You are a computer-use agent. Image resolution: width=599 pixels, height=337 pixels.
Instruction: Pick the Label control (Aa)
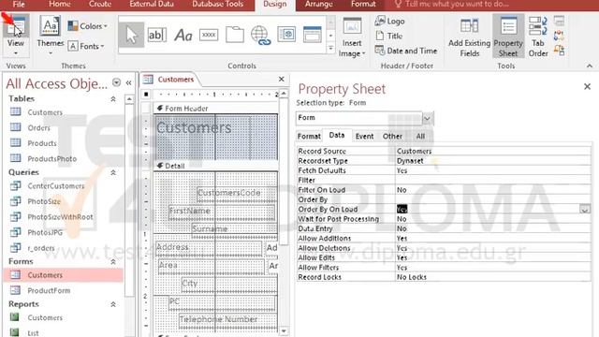click(x=183, y=36)
